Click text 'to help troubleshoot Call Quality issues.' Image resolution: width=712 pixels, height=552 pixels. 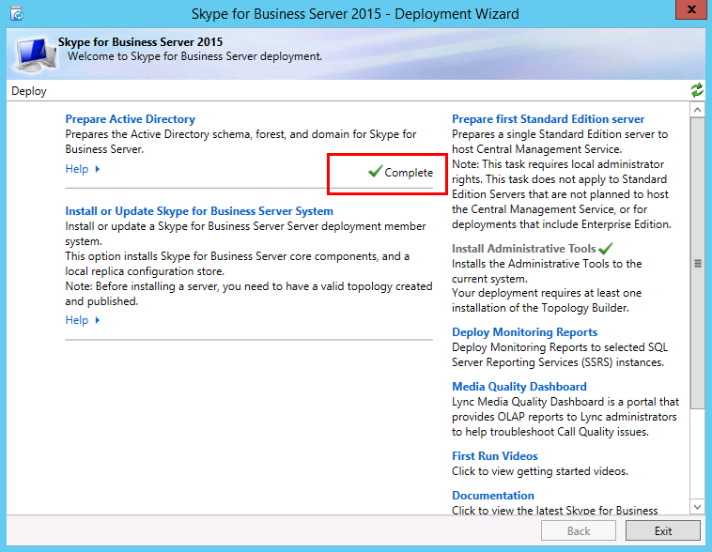pos(549,432)
